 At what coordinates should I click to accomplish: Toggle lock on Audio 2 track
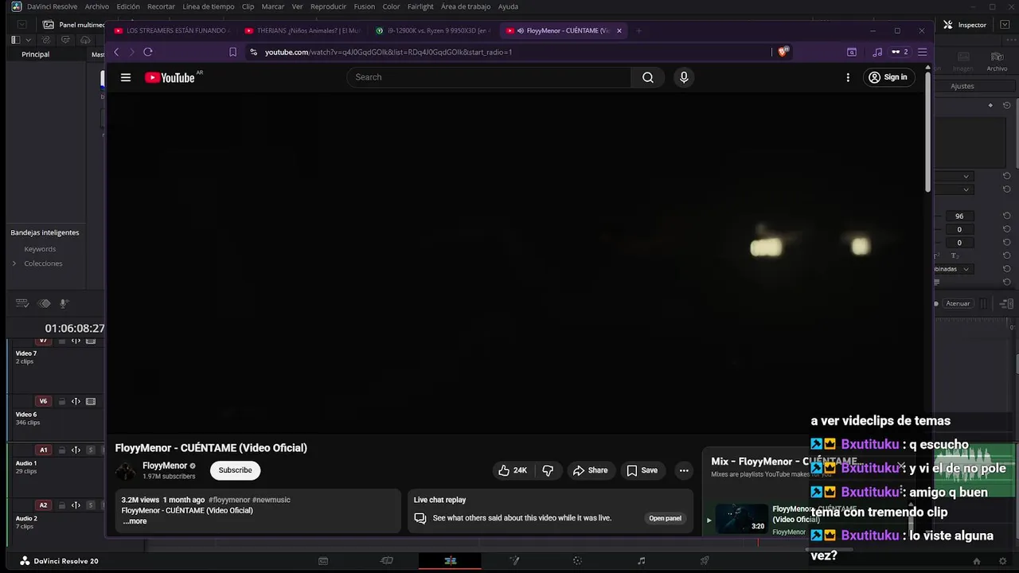62,505
